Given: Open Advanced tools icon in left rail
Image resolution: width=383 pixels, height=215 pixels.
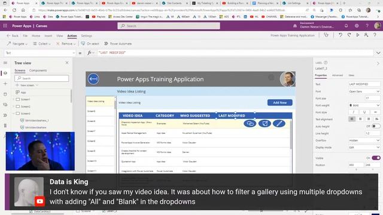Looking at the screenshot, I should pyautogui.click(x=5, y=125).
